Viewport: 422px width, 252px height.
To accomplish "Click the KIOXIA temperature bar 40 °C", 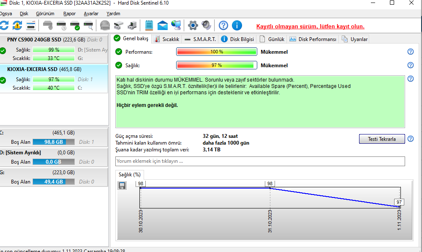I will click(54, 88).
